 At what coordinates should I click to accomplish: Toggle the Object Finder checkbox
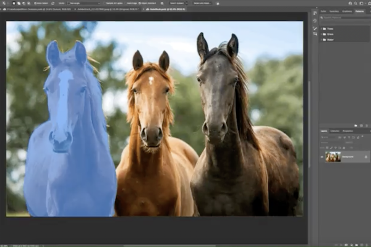[x=35, y=3]
